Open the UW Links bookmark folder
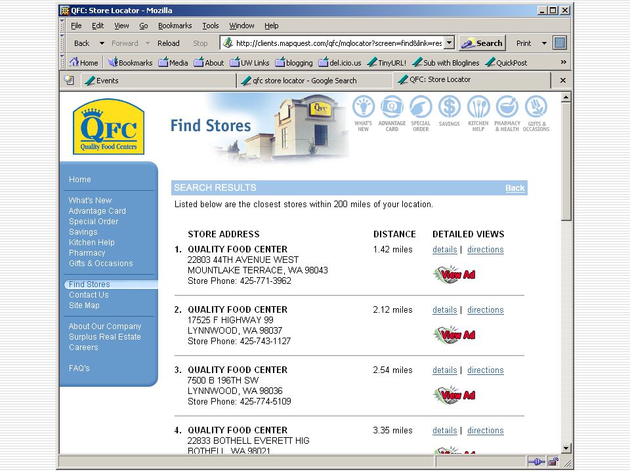The image size is (630, 472). (x=249, y=63)
